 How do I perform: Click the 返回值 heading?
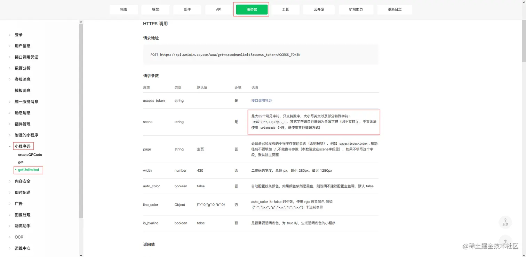point(149,245)
